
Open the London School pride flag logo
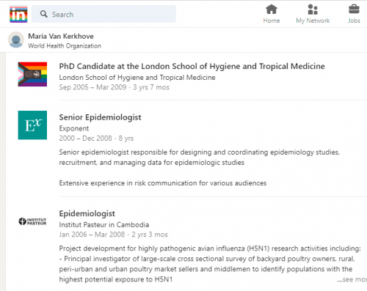tap(32, 74)
